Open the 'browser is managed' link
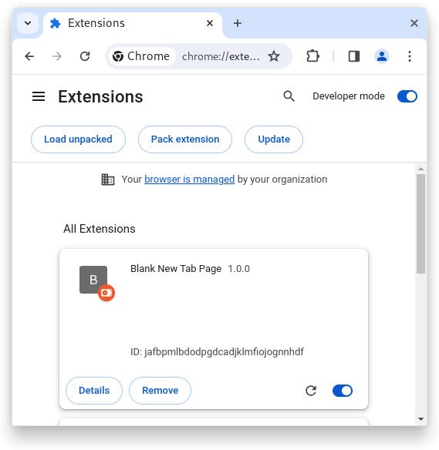 (189, 180)
